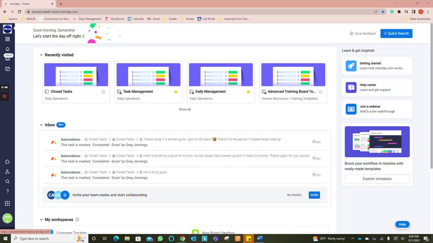Click the Invite button
Viewport: 433px width, 243px height.
tap(314, 195)
